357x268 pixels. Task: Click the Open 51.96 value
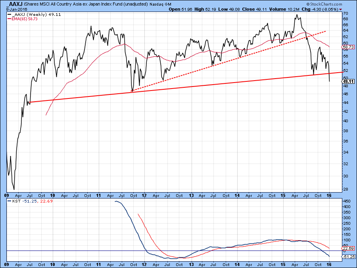point(180,10)
